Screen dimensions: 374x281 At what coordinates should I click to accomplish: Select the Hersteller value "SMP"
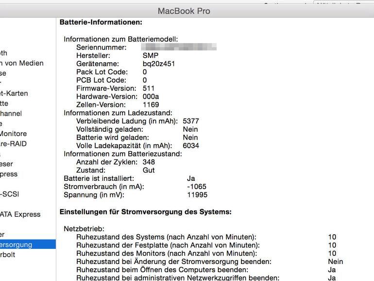[x=151, y=55]
